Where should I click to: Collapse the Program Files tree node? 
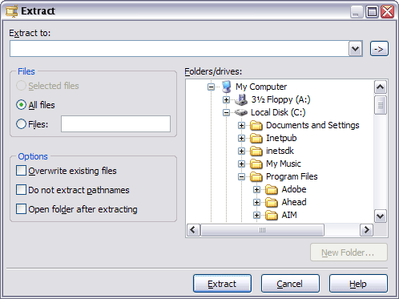pyautogui.click(x=241, y=176)
